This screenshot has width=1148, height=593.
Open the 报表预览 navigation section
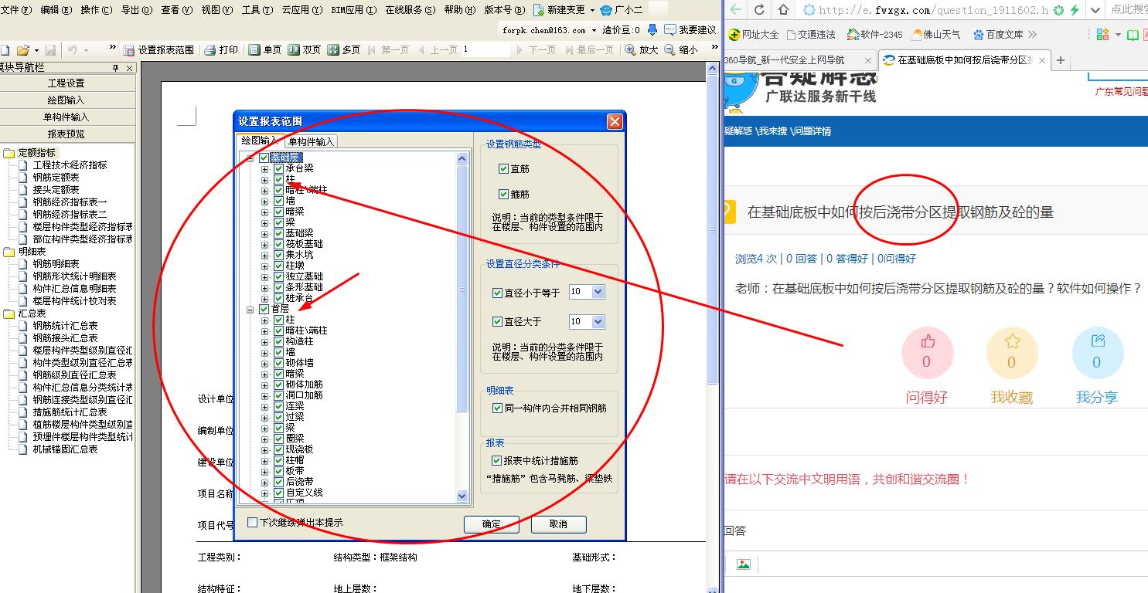coord(67,134)
